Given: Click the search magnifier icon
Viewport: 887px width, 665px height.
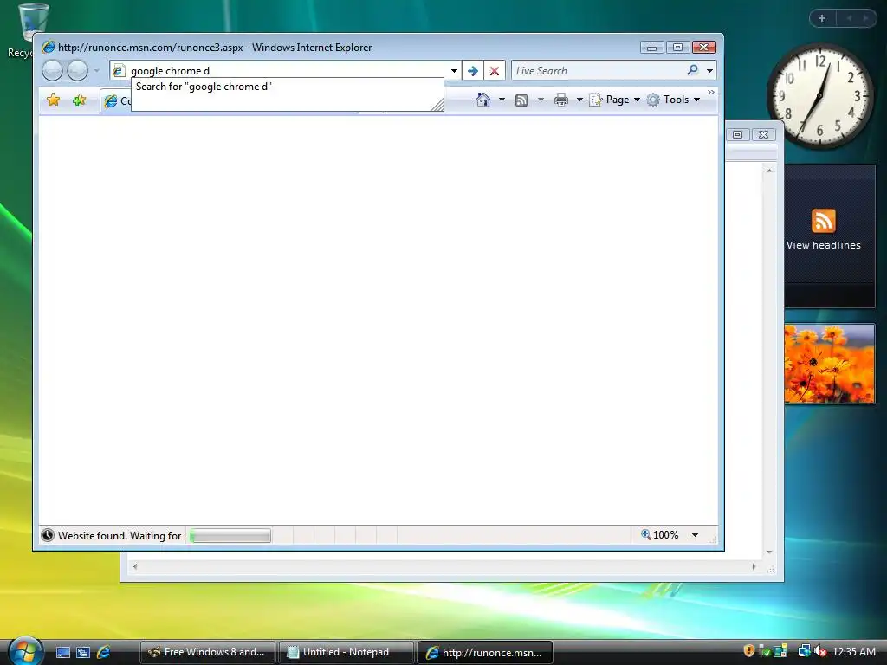Looking at the screenshot, I should (x=692, y=70).
